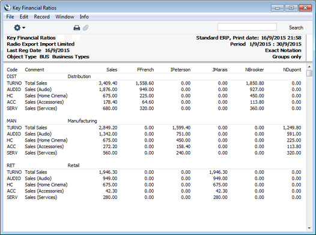Image resolution: width=316 pixels, height=235 pixels.
Task: Click the scrollbar up arrow
Action: pyautogui.click(x=309, y=67)
